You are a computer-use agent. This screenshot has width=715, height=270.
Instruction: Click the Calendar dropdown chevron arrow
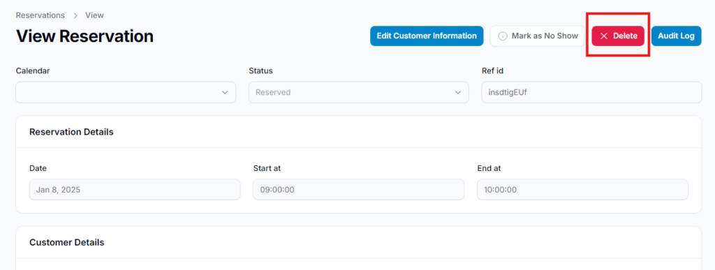tap(225, 92)
